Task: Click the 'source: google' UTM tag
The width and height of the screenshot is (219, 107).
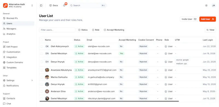Action: pyautogui.click(x=182, y=60)
